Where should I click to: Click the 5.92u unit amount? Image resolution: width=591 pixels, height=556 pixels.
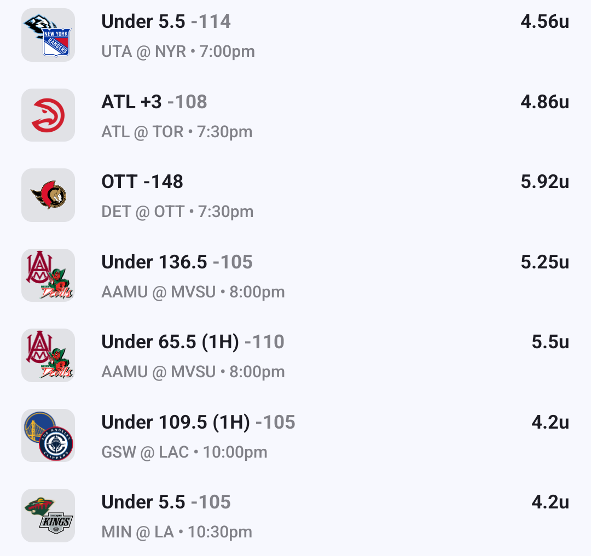pyautogui.click(x=544, y=182)
